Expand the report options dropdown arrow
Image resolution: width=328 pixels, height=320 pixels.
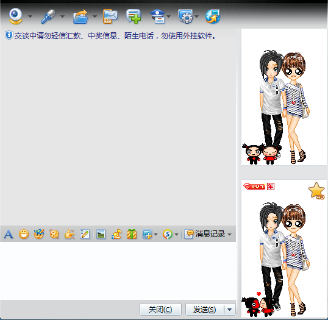169,16
